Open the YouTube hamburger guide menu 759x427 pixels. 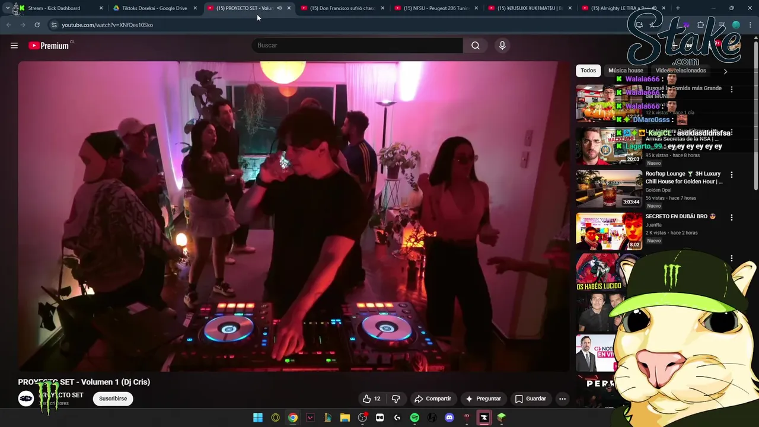(14, 45)
